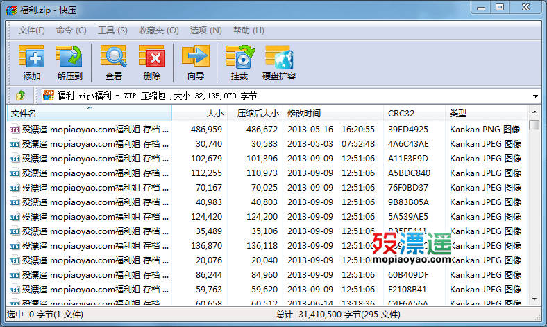The height and width of the screenshot is (327, 547).
Task: Click compressed size 124,200
Action: [x=262, y=217]
